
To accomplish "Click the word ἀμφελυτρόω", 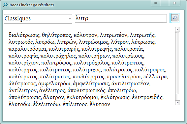I will [54, 84].
